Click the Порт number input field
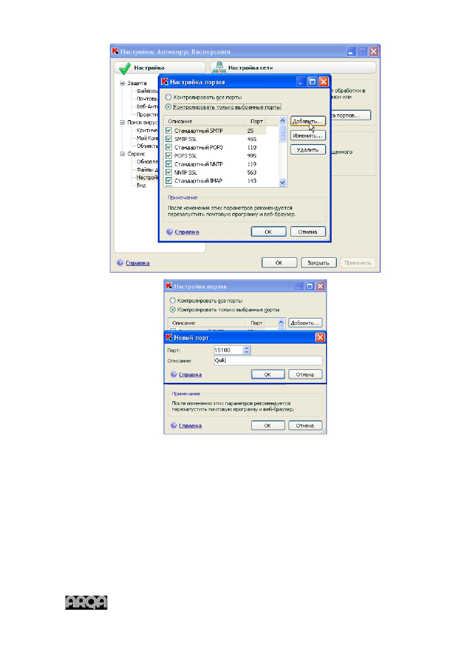The image size is (458, 648). 229,350
